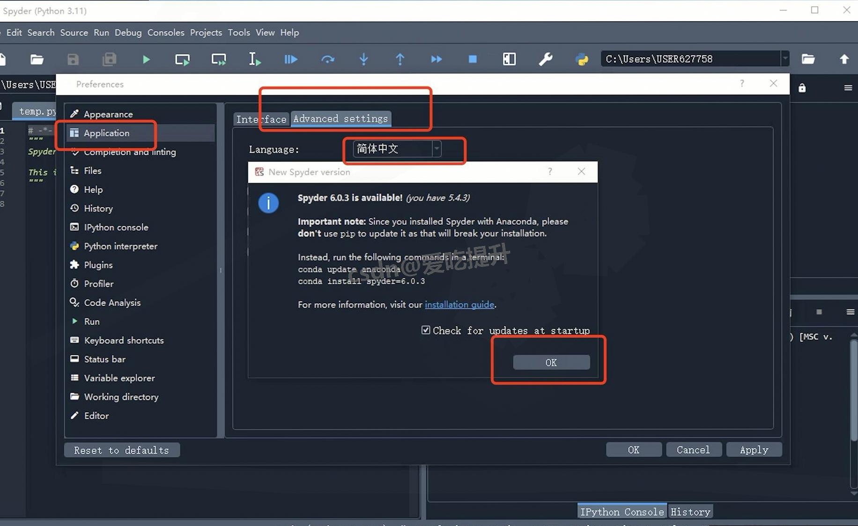The width and height of the screenshot is (858, 526).
Task: Switch to Interface tab
Action: coord(261,119)
